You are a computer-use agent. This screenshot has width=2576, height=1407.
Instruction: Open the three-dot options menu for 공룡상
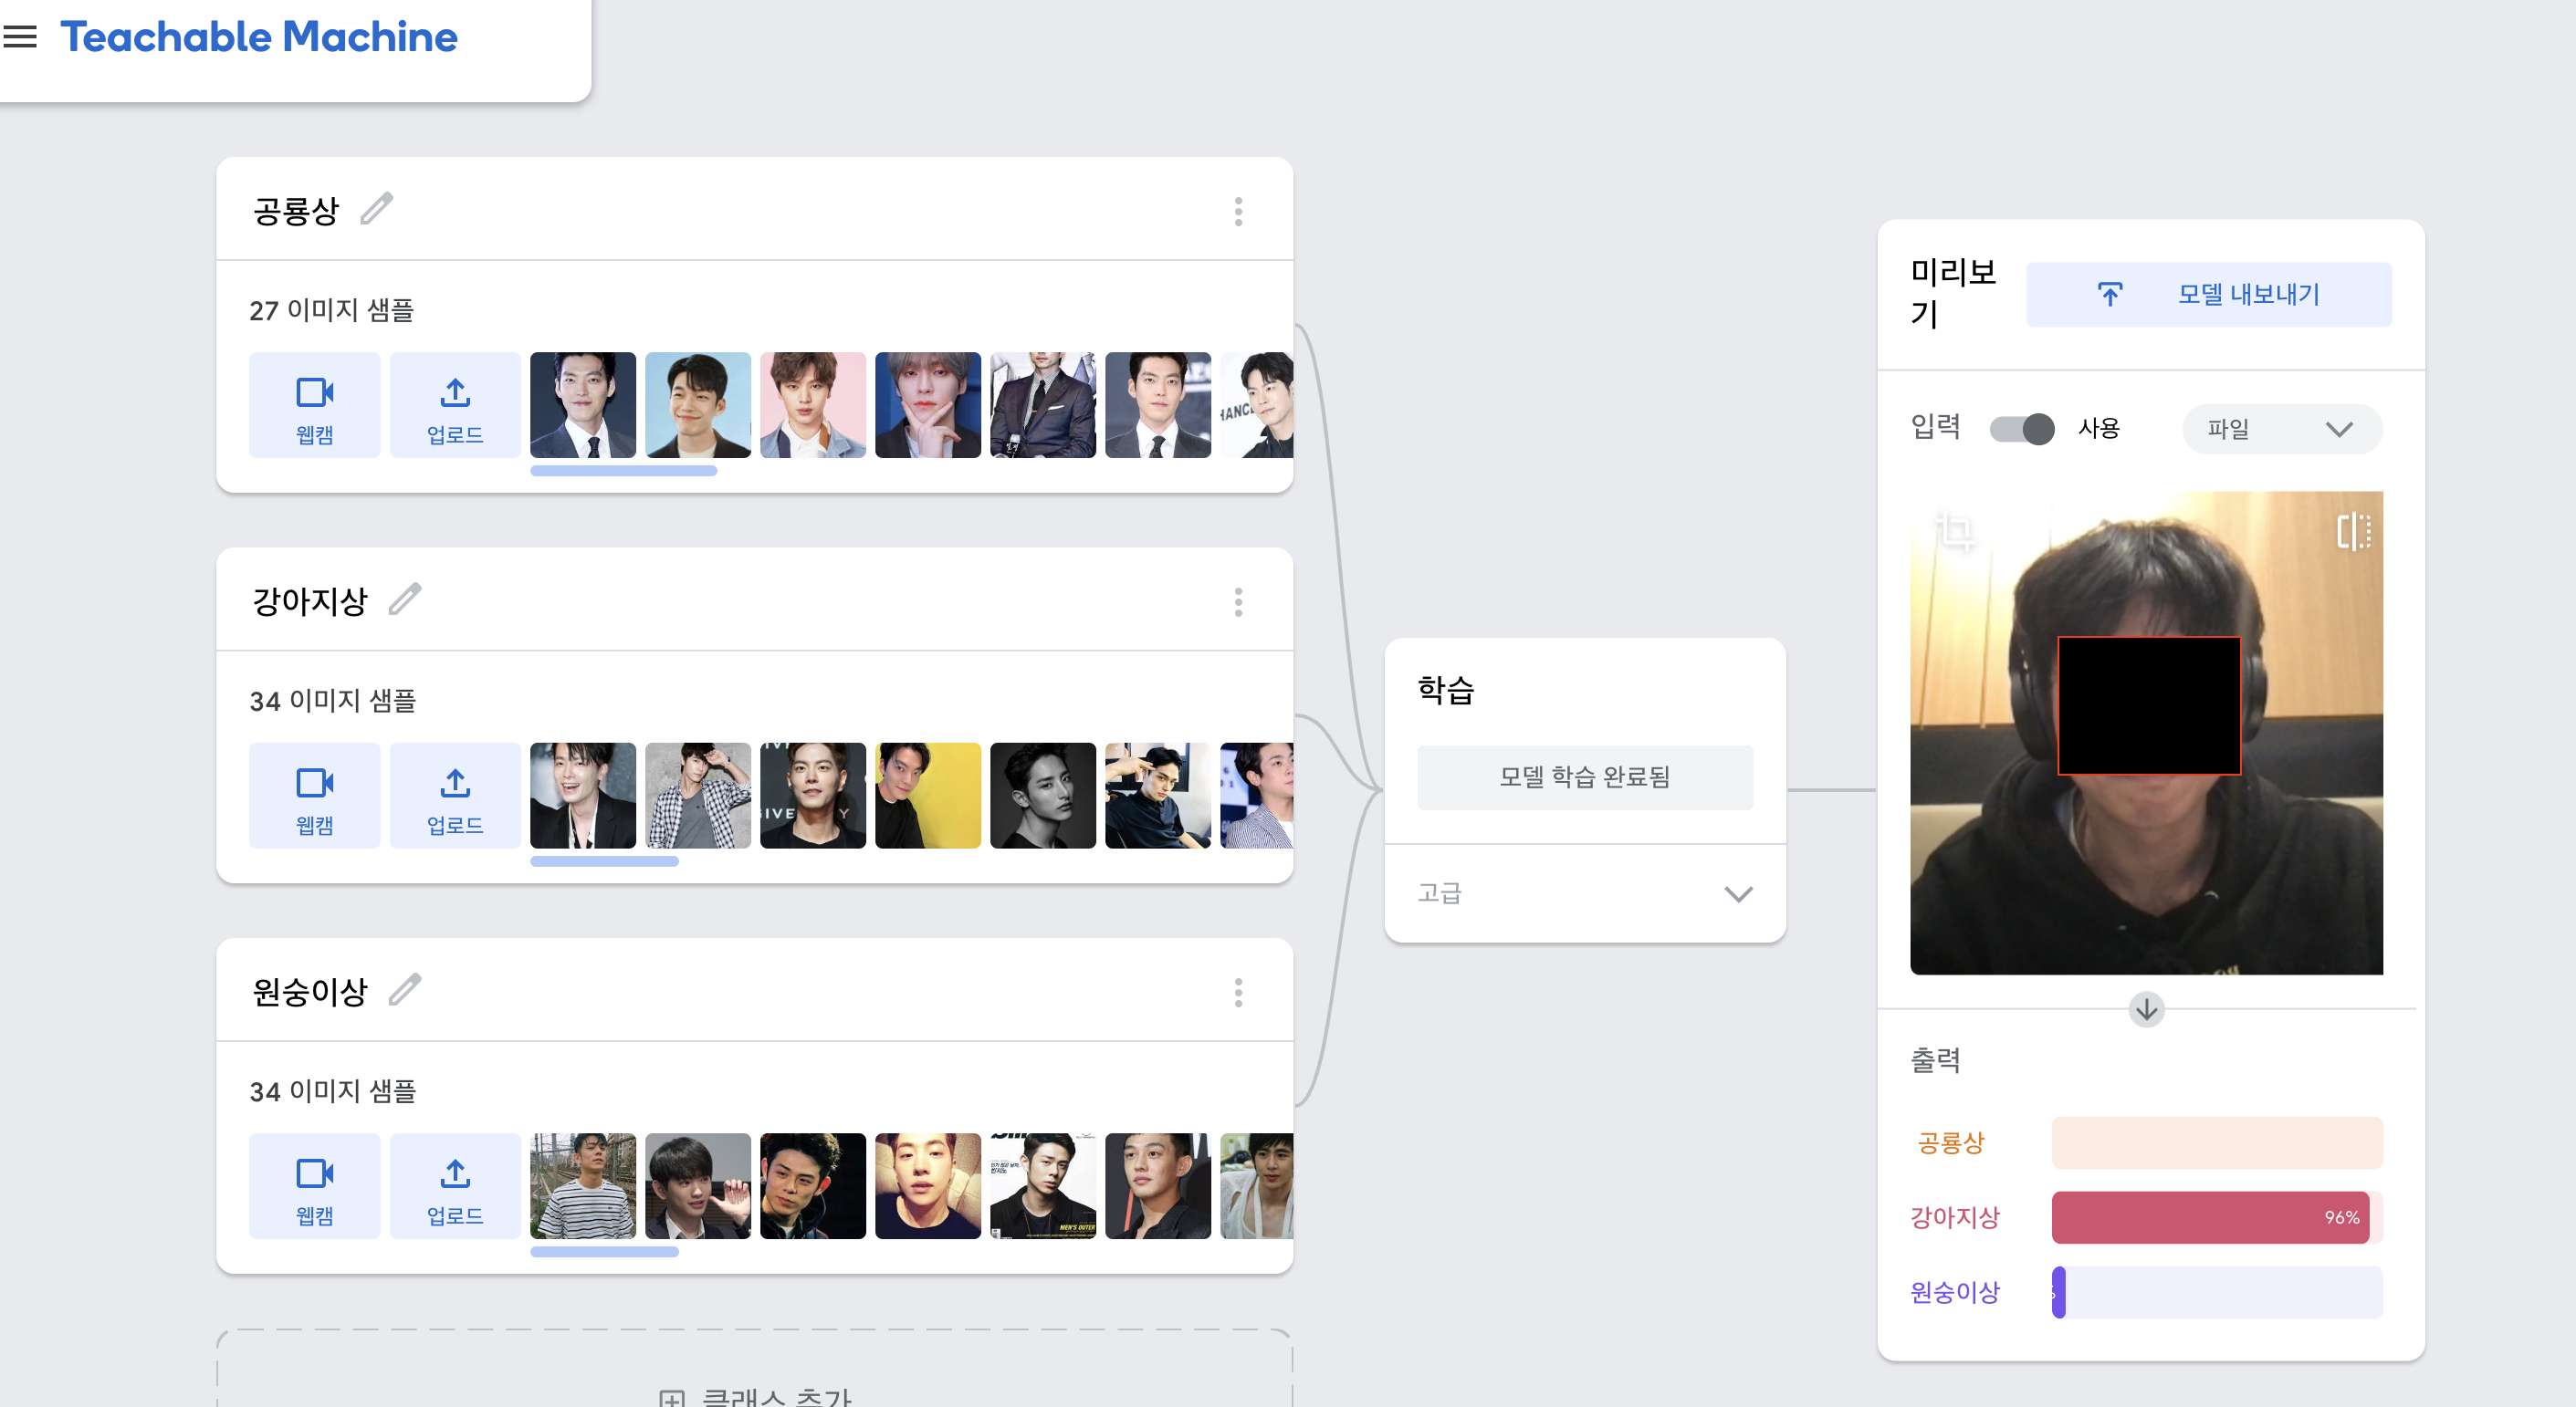pyautogui.click(x=1238, y=211)
